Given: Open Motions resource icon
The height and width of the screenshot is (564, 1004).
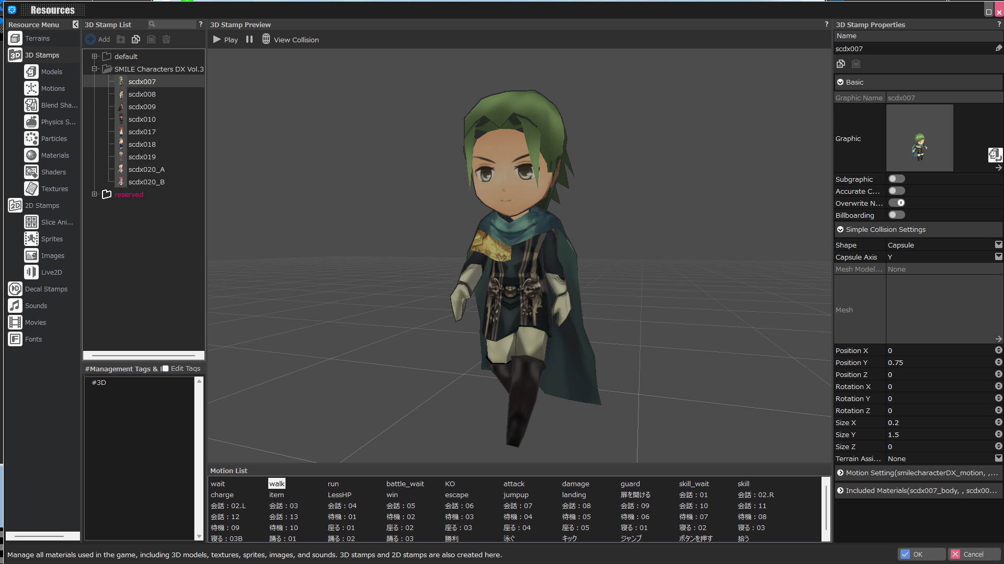Looking at the screenshot, I should click(31, 89).
